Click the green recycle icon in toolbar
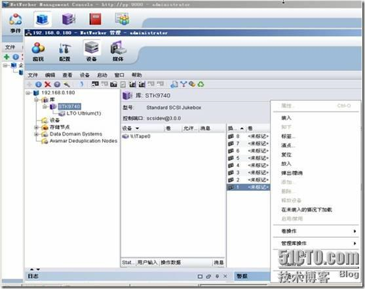 point(201,84)
